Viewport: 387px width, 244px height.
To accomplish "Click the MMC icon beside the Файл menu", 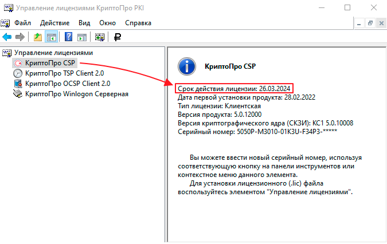I will tap(5, 23).
